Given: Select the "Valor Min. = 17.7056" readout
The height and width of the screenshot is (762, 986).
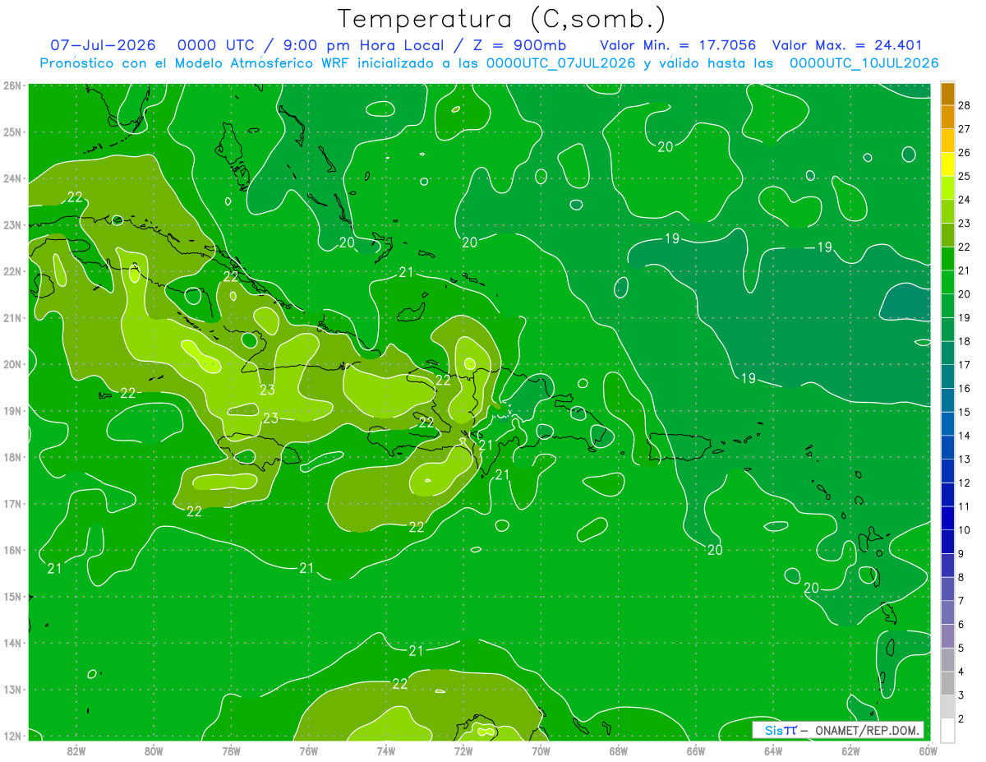Looking at the screenshot, I should tap(678, 45).
